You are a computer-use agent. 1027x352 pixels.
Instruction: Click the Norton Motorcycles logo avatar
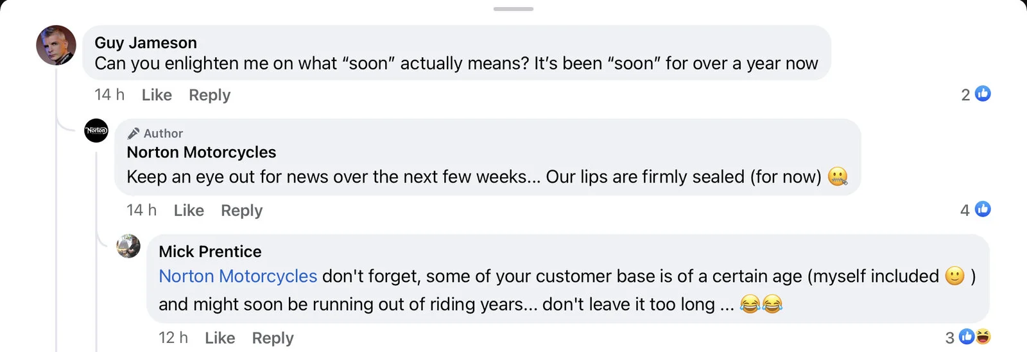[x=96, y=130]
